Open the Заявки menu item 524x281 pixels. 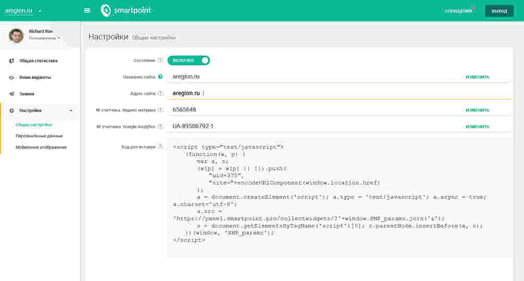point(27,94)
